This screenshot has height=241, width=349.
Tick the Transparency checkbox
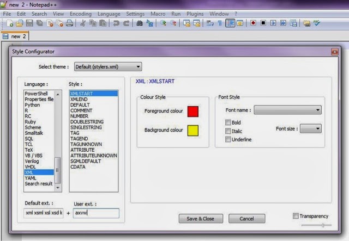(296, 216)
